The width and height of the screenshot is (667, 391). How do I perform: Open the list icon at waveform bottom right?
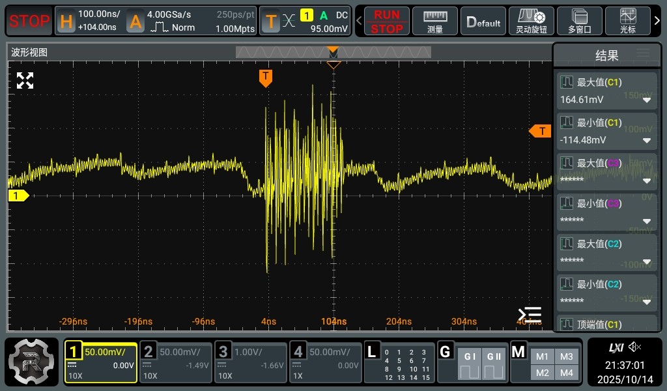(x=530, y=315)
